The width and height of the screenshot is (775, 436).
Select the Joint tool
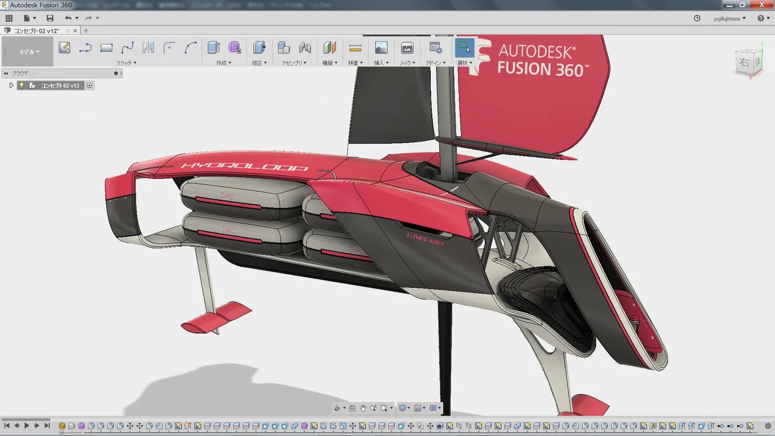(305, 48)
